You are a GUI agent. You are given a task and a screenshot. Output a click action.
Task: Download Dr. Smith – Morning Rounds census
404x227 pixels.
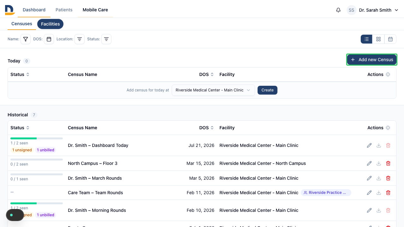pyautogui.click(x=379, y=210)
